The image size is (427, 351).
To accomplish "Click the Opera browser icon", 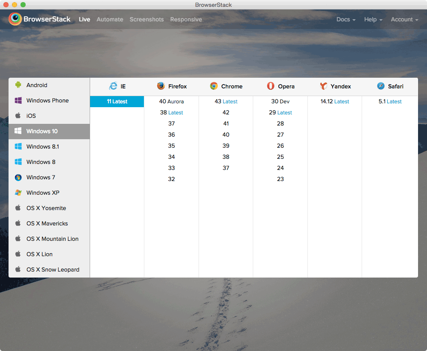I will [x=271, y=86].
